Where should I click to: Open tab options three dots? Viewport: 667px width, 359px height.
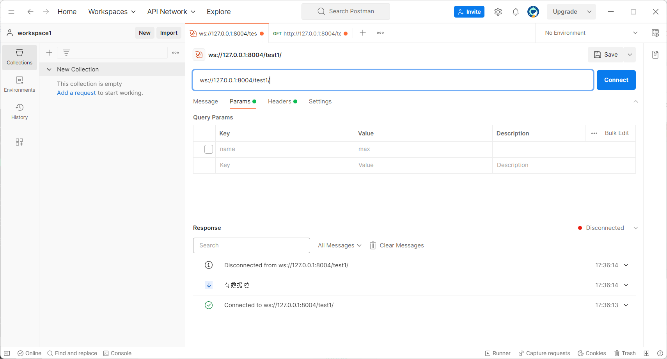(x=380, y=33)
